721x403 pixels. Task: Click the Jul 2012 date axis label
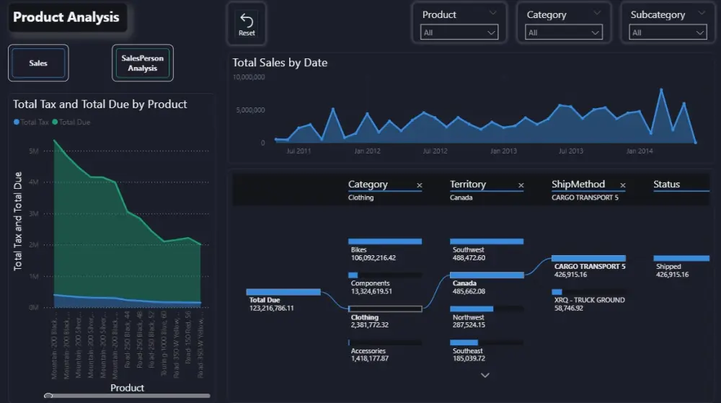click(435, 151)
